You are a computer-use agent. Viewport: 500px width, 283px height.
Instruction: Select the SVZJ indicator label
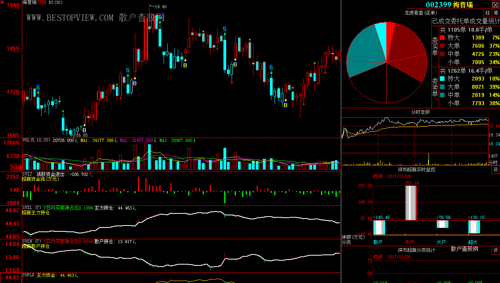point(27,174)
